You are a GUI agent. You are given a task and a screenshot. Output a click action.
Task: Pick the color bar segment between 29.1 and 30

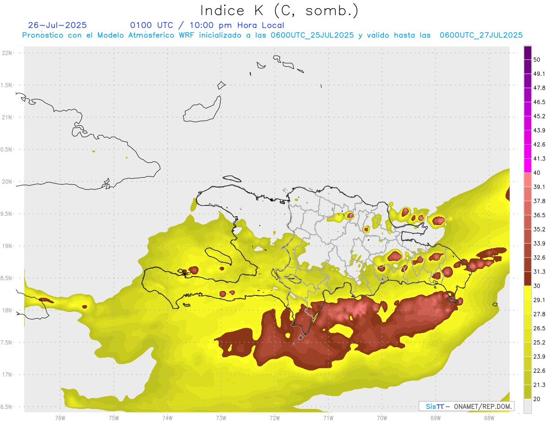coord(527,293)
